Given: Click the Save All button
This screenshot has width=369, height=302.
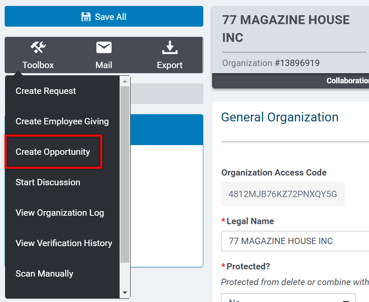Looking at the screenshot, I should [x=104, y=16].
